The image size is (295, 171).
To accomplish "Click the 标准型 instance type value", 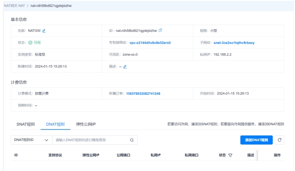I will pyautogui.click(x=40, y=55).
